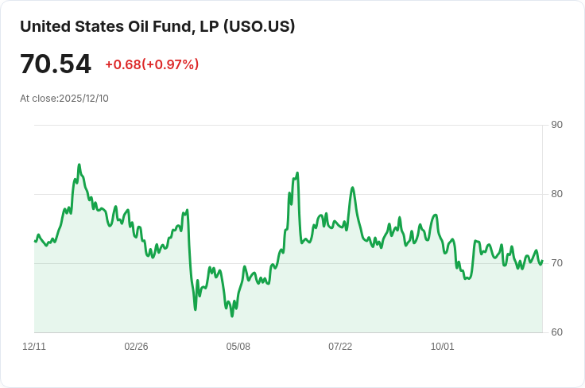Click the 60 label on the price axis
This screenshot has height=388, width=585.
(556, 332)
